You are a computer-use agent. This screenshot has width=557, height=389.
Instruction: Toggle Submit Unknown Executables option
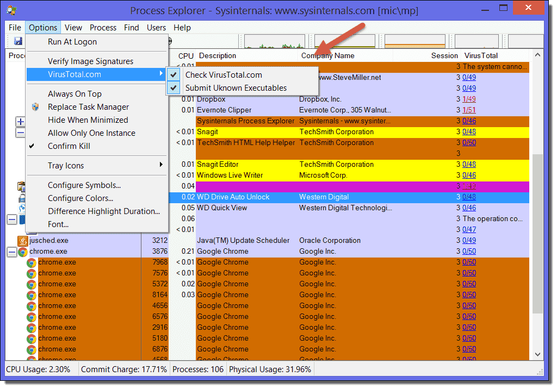point(242,87)
